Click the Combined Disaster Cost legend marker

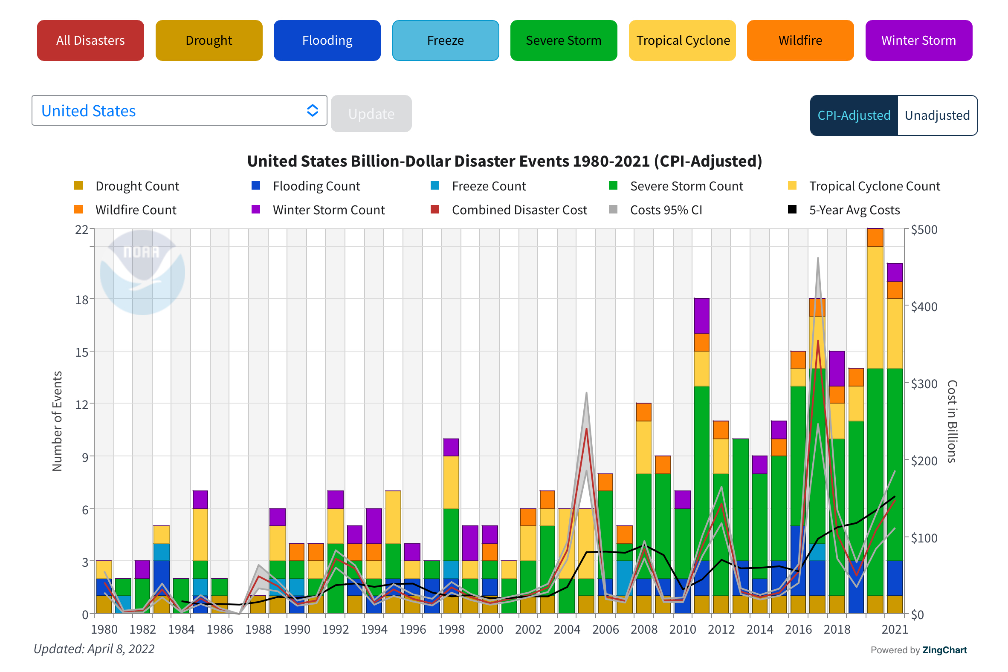click(435, 209)
